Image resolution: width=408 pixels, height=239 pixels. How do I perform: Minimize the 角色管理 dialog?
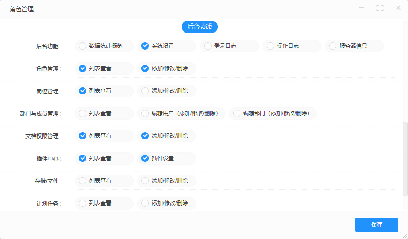click(362, 8)
